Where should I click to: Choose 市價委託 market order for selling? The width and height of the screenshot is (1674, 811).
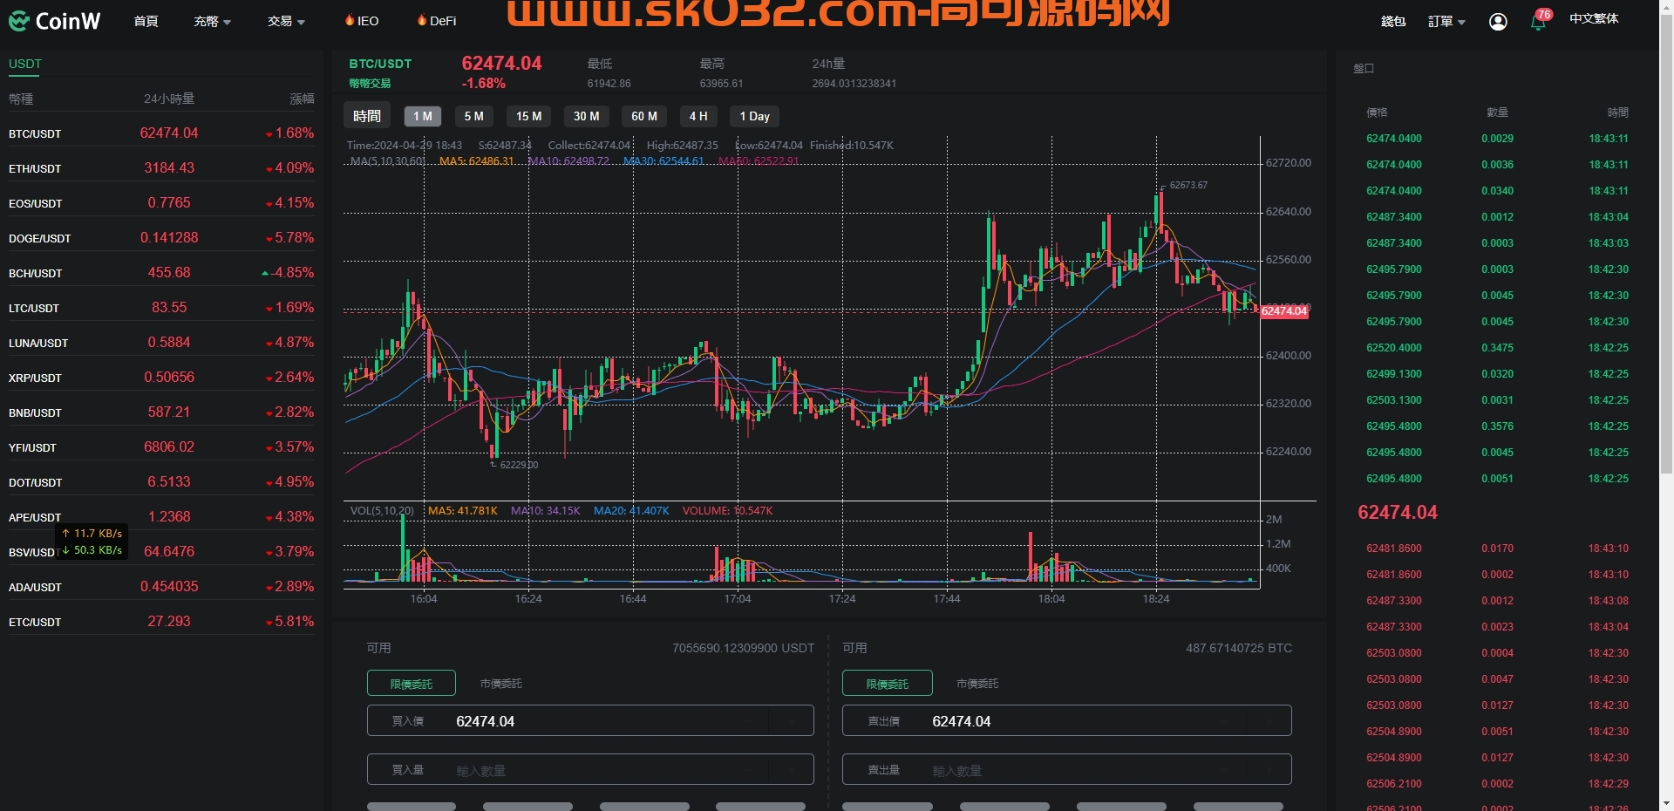point(977,684)
